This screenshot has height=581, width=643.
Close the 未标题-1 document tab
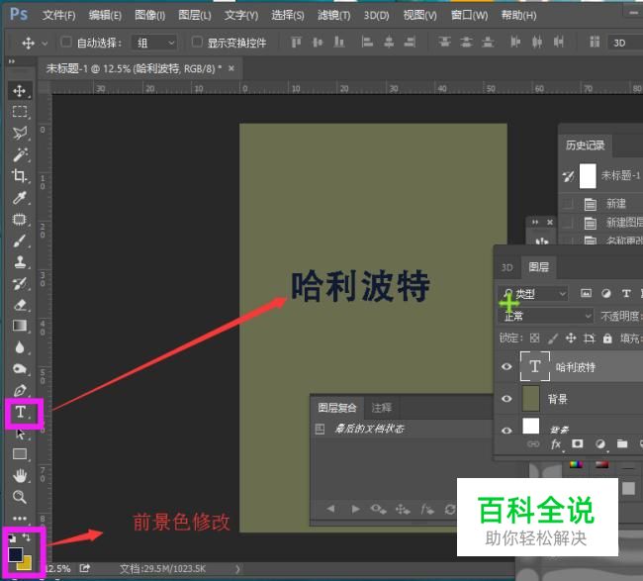231,68
